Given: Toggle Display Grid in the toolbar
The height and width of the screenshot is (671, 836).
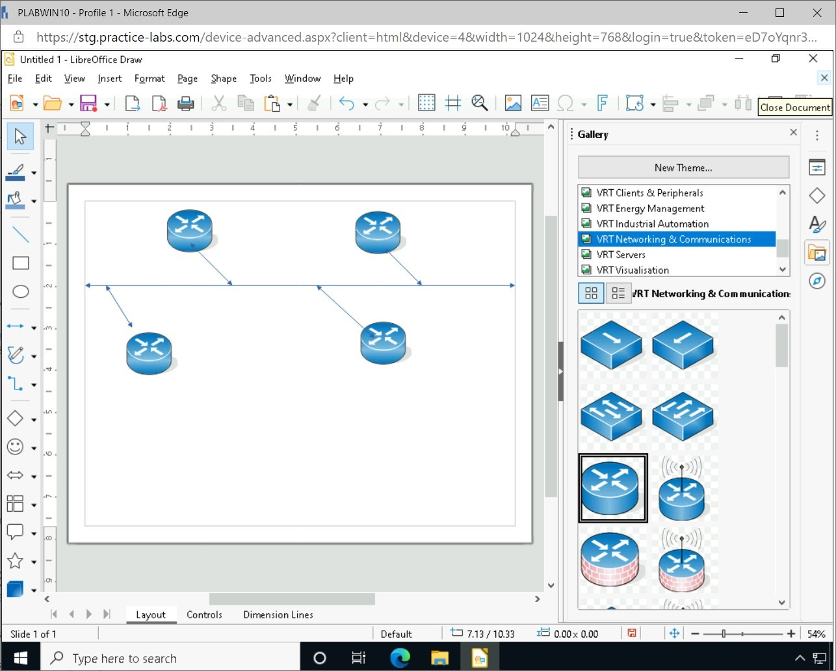Looking at the screenshot, I should point(426,103).
